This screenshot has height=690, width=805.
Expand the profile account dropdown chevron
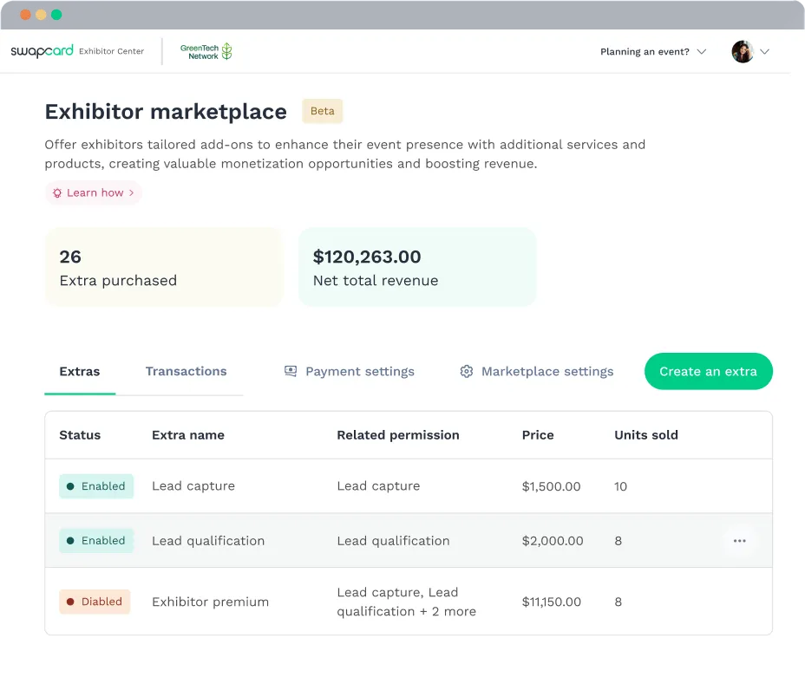pos(765,51)
